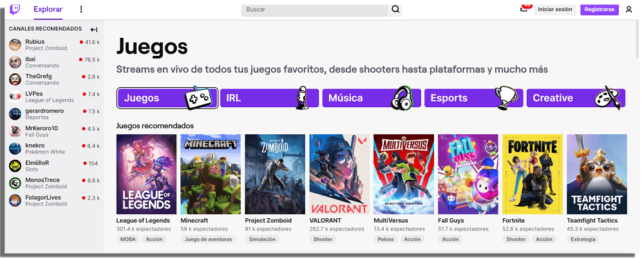The width and height of the screenshot is (644, 258).
Task: Open the MultiVersus cover art
Action: 404,174
